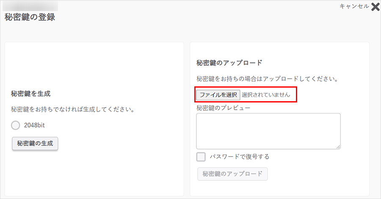
Task: Click the パスワードで復号する label text
Action: coord(240,157)
